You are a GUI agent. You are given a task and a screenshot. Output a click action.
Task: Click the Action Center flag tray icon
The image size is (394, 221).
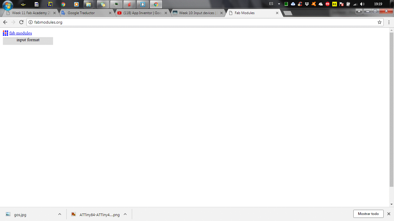tap(342, 4)
